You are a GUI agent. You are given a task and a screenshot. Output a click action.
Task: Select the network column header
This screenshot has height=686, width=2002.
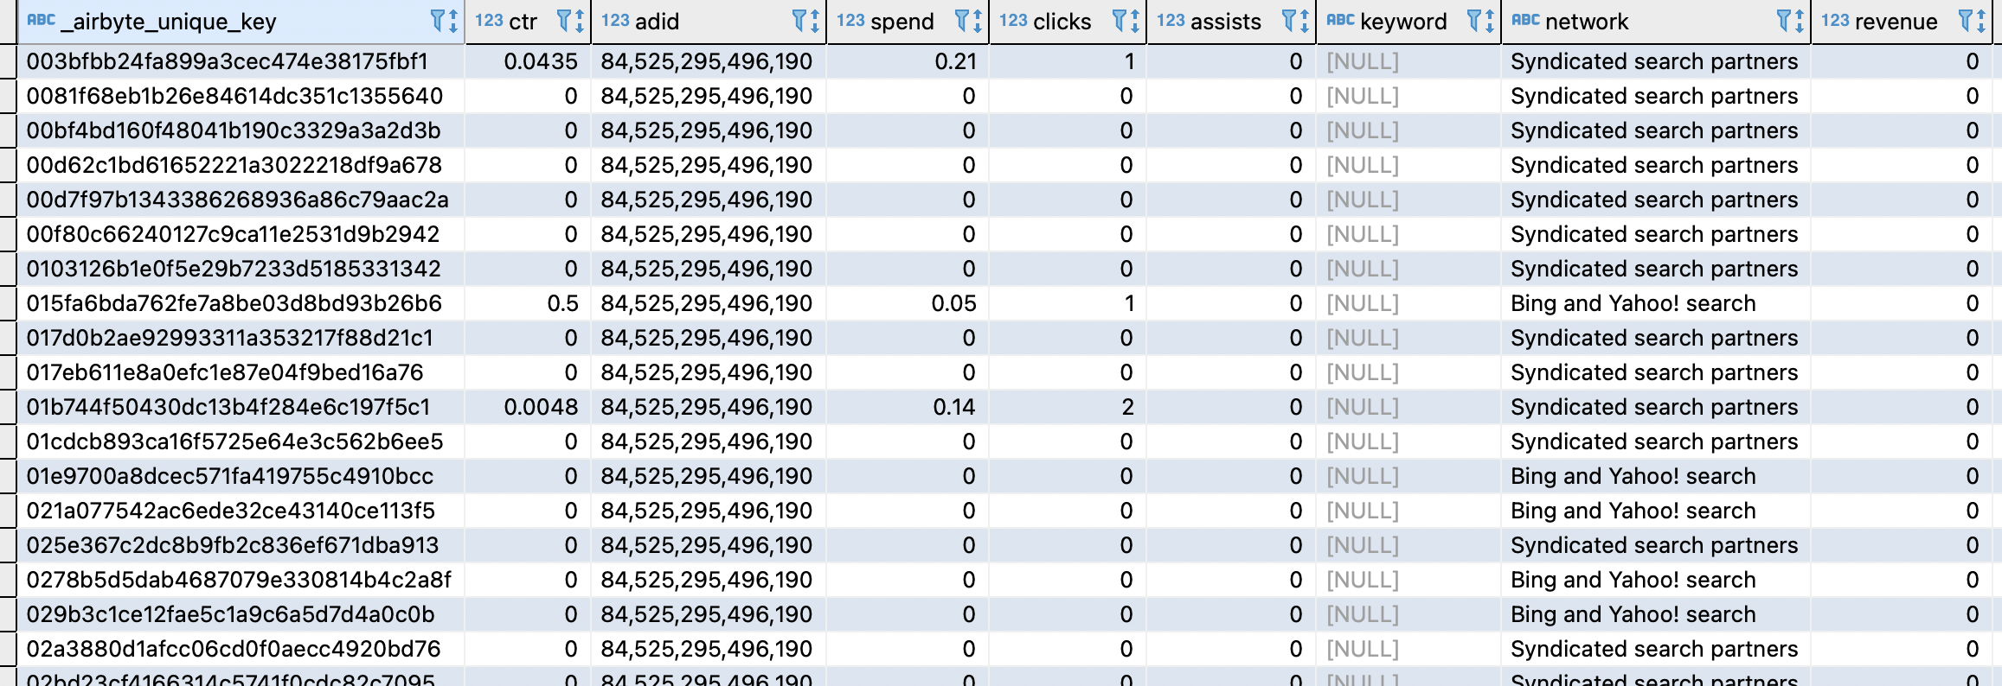[1656, 22]
